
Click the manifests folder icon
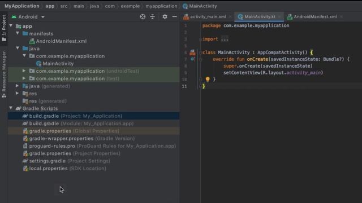pyautogui.click(x=25, y=34)
